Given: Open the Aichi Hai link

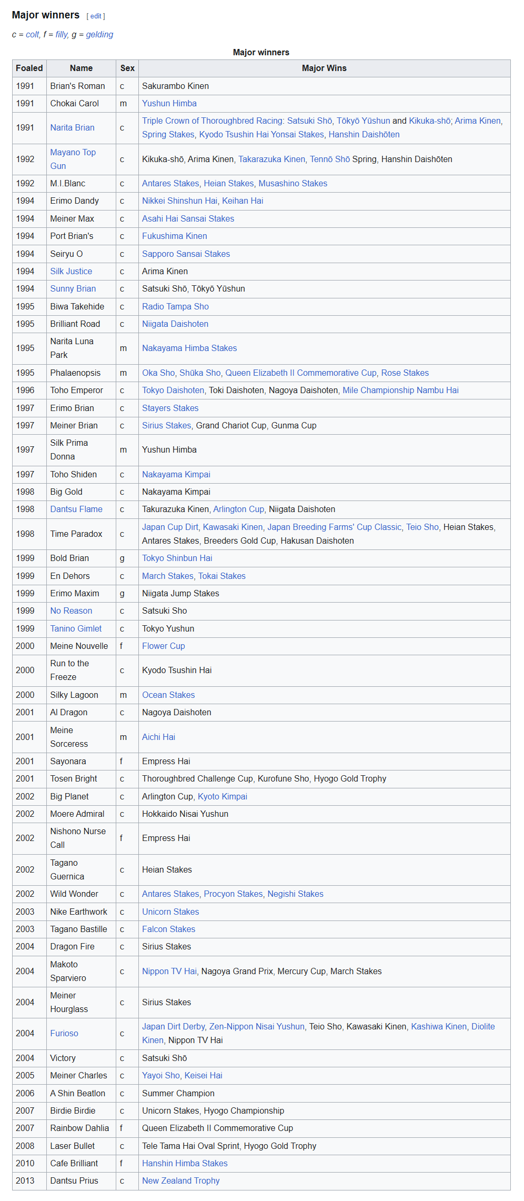Looking at the screenshot, I should [x=158, y=737].
